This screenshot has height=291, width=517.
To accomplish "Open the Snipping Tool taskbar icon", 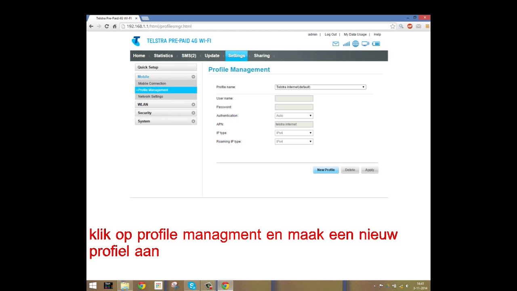I will click(x=175, y=286).
